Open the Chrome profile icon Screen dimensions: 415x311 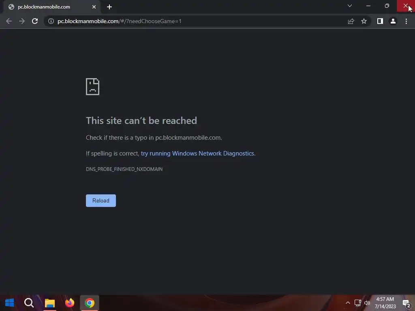click(x=393, y=21)
